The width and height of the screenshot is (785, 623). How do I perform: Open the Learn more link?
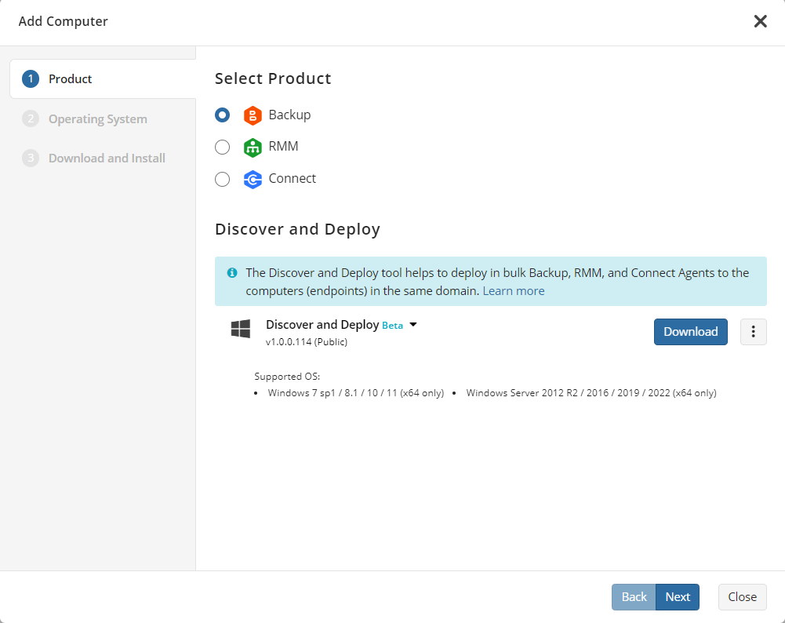point(513,291)
